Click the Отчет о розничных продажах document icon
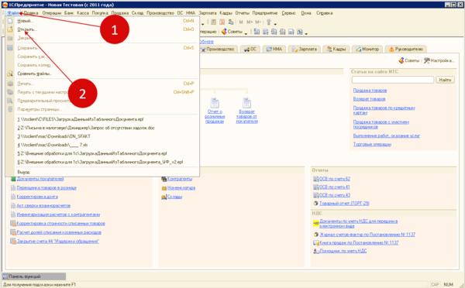This screenshot has width=465, height=288. (x=215, y=103)
